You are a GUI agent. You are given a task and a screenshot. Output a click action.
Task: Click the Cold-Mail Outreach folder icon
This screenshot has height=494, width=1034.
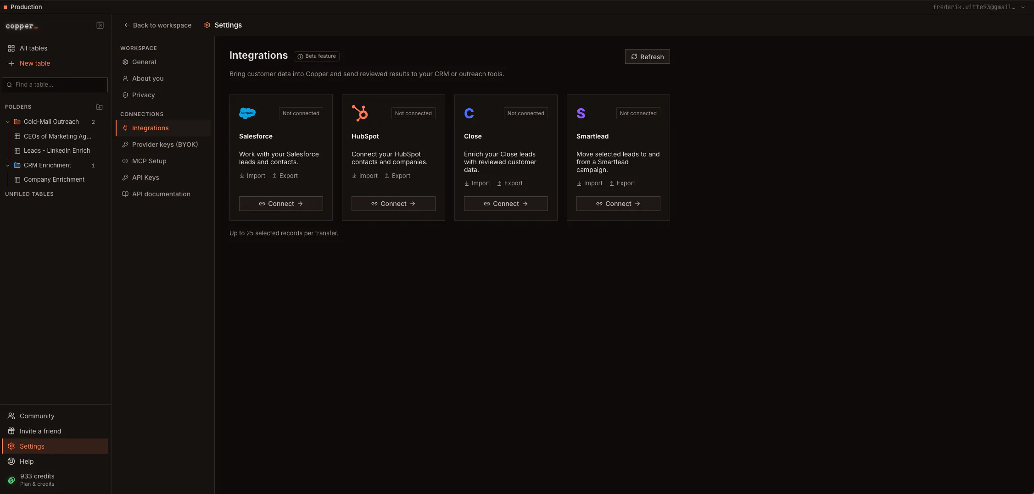coord(17,122)
